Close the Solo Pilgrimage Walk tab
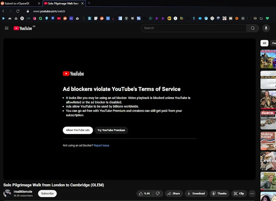 (x=82, y=3)
